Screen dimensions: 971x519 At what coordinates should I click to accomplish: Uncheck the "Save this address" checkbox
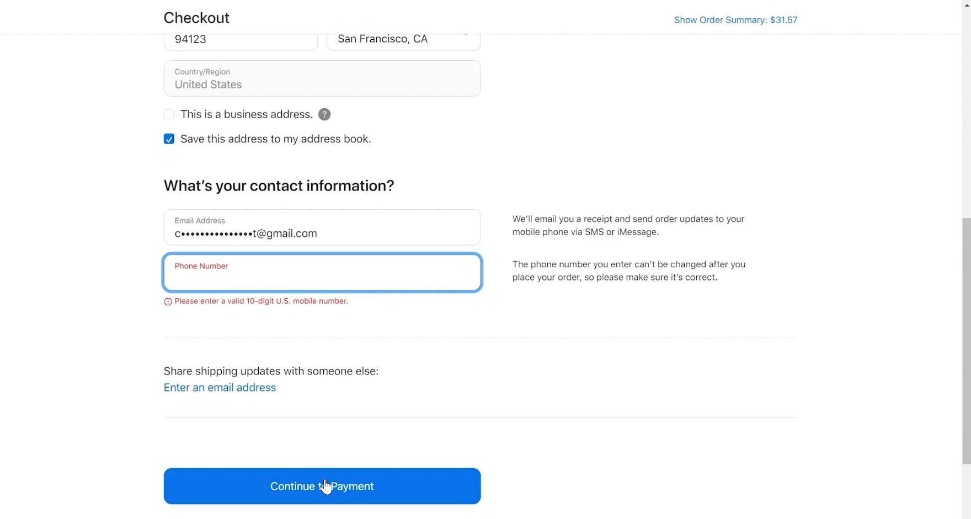(x=169, y=139)
